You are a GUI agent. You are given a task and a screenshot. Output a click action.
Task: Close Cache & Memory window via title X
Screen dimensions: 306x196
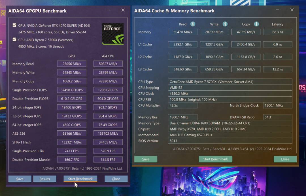coord(292,10)
